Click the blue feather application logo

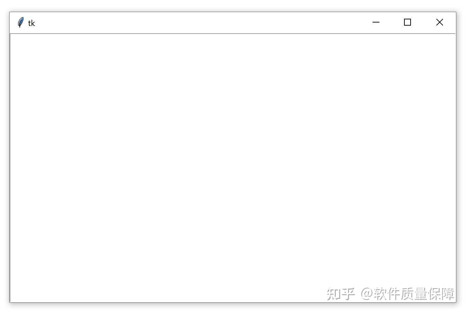pos(21,23)
